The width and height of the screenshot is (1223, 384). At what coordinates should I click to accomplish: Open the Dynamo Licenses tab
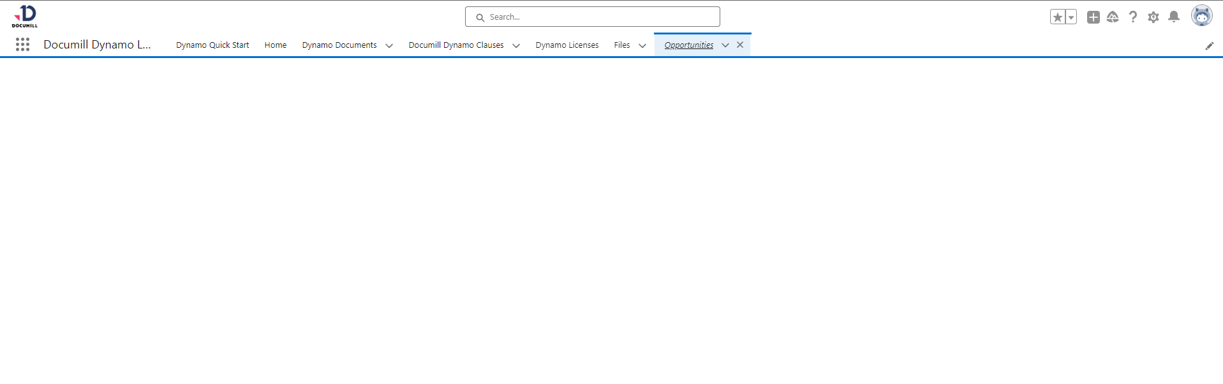[567, 45]
